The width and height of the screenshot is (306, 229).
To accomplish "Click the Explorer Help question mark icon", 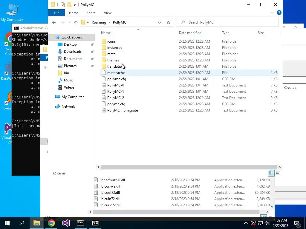I will click(279, 13).
